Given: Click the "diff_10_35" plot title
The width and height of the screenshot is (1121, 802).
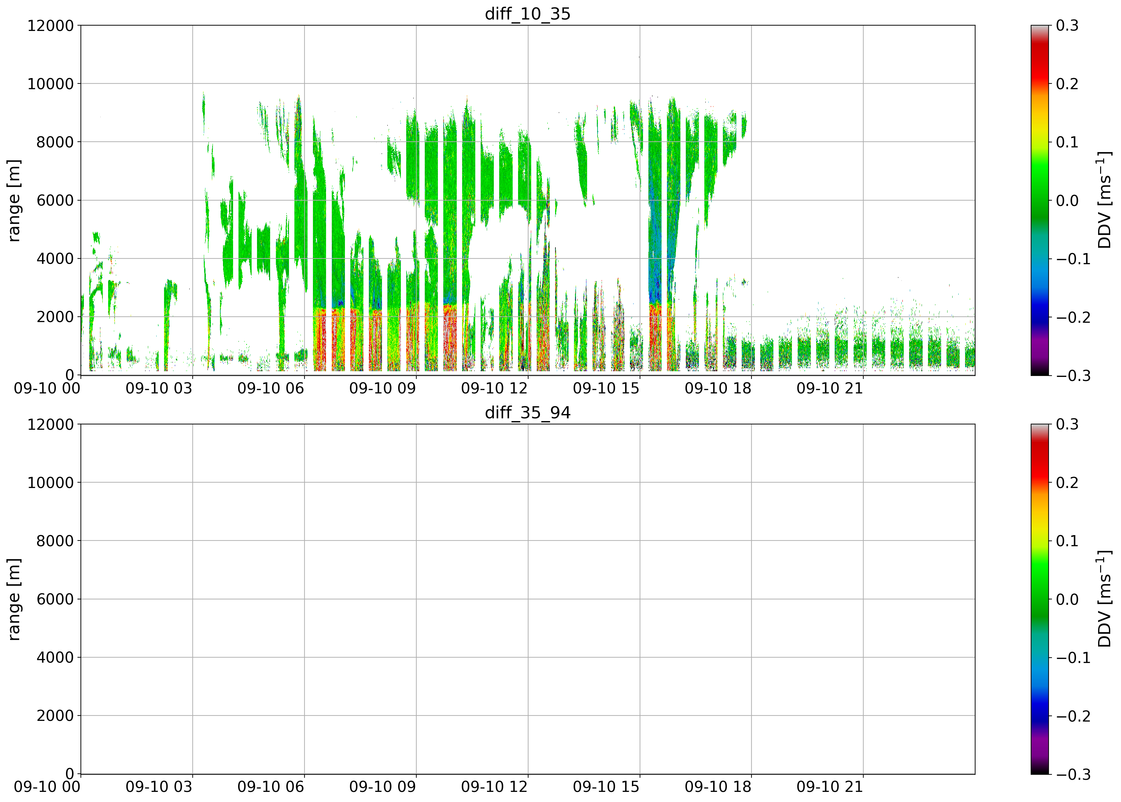Looking at the screenshot, I should click(527, 14).
